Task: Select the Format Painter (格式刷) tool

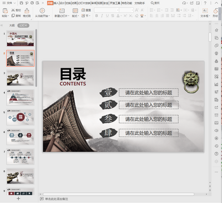Action: (x=27, y=13)
